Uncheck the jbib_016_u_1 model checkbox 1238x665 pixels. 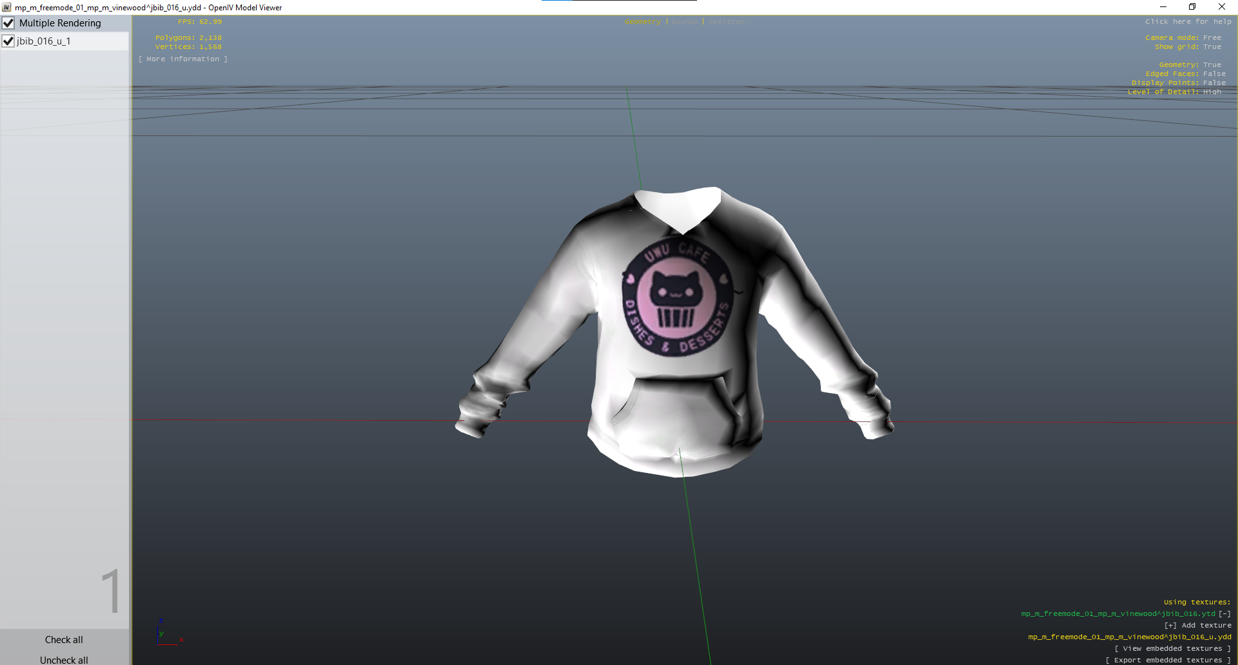click(8, 41)
